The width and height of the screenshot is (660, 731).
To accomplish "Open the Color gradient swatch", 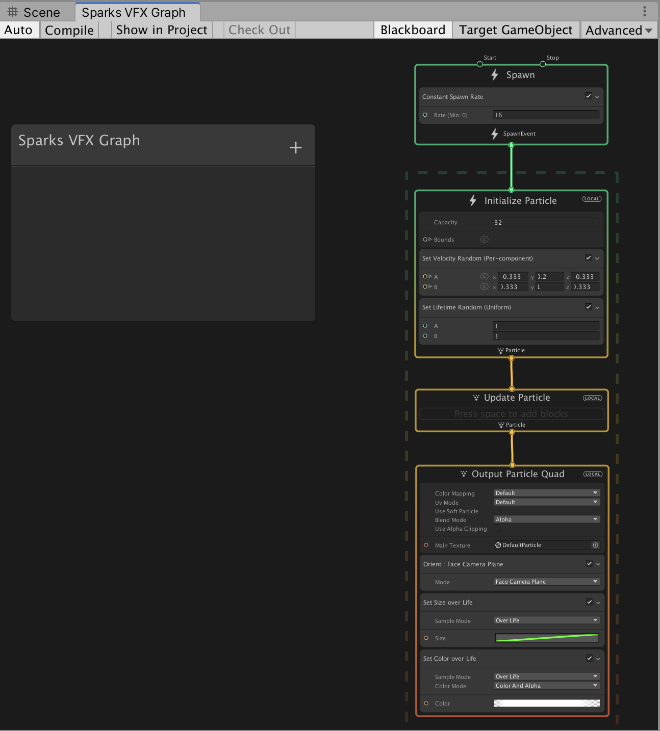I will [546, 703].
